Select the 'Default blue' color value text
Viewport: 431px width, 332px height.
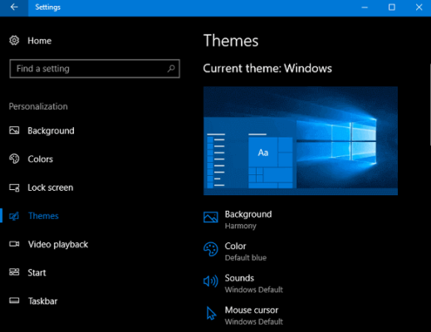[246, 258]
